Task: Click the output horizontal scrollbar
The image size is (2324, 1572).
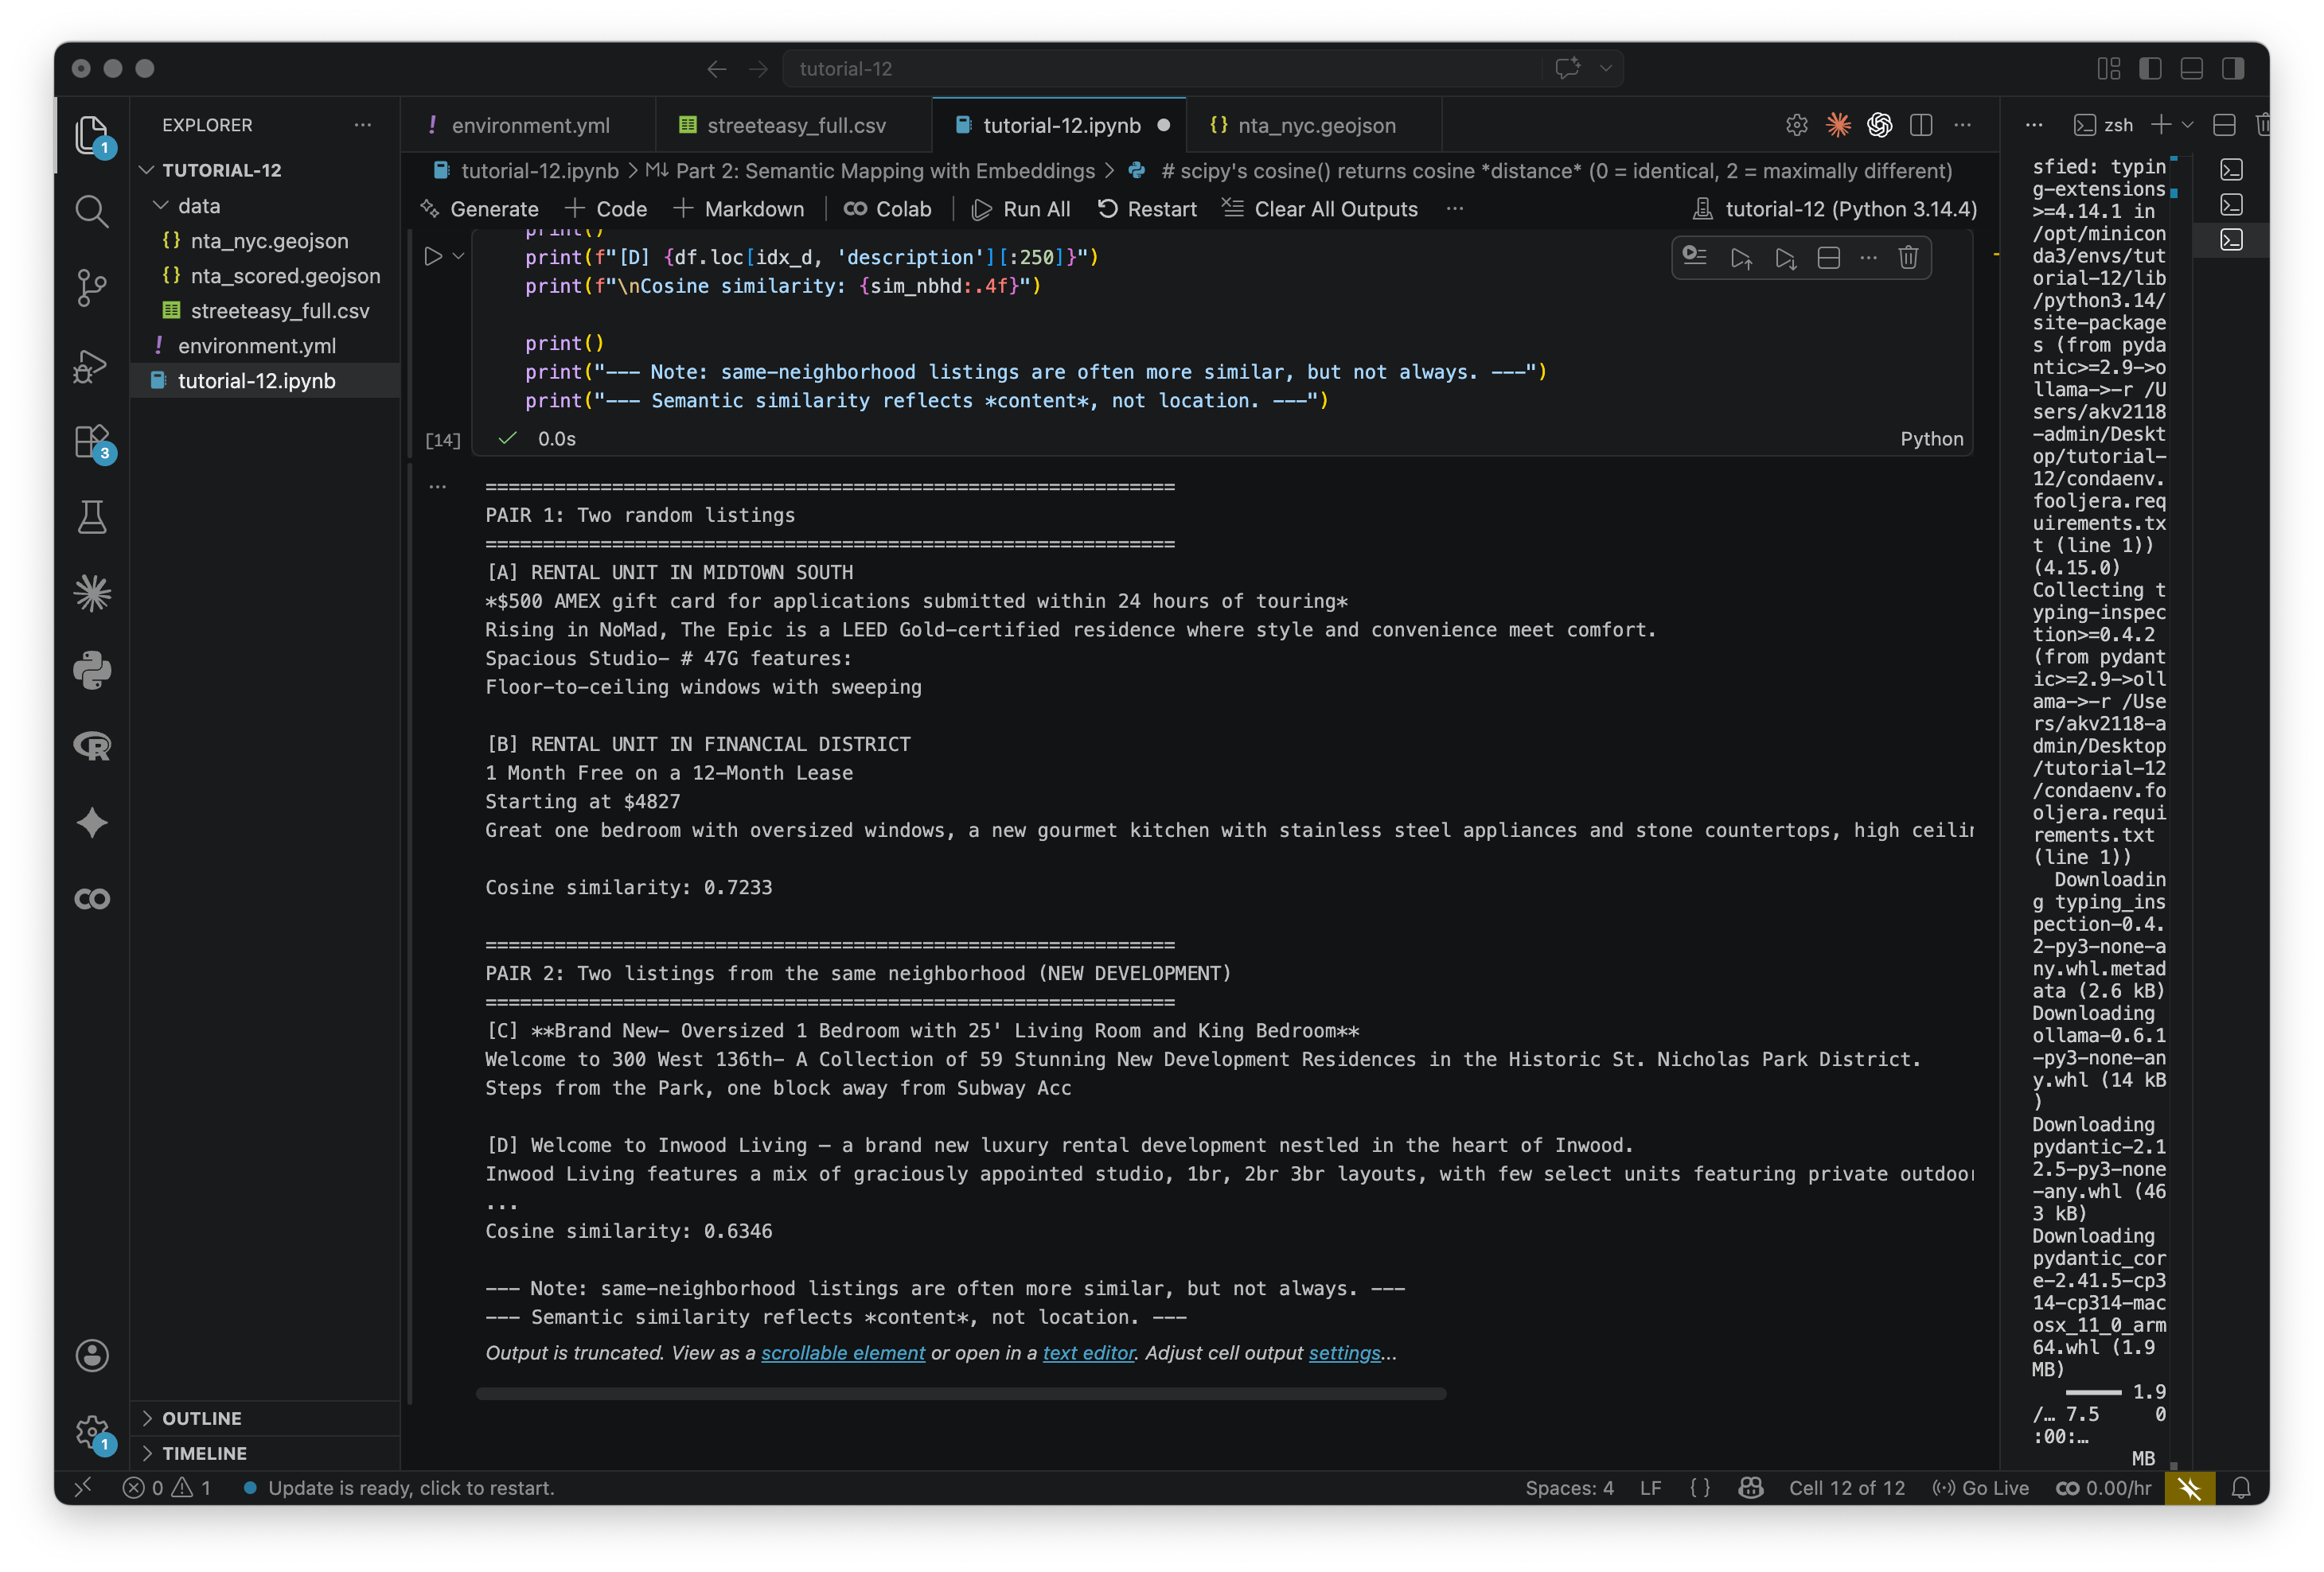Action: click(961, 1394)
